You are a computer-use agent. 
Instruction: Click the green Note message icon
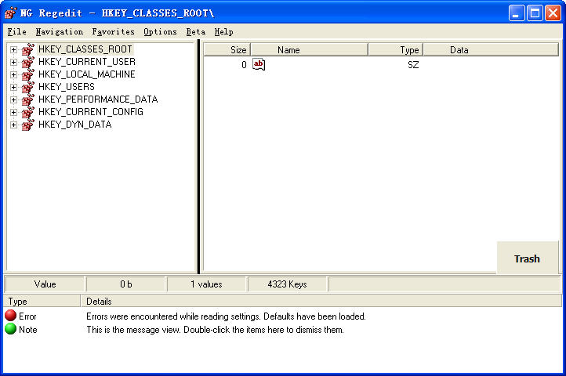coord(11,330)
